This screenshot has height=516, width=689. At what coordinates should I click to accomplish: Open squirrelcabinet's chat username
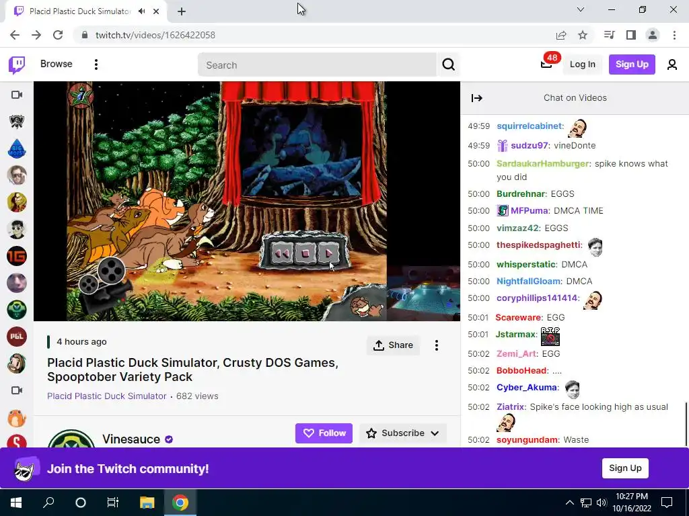point(529,126)
